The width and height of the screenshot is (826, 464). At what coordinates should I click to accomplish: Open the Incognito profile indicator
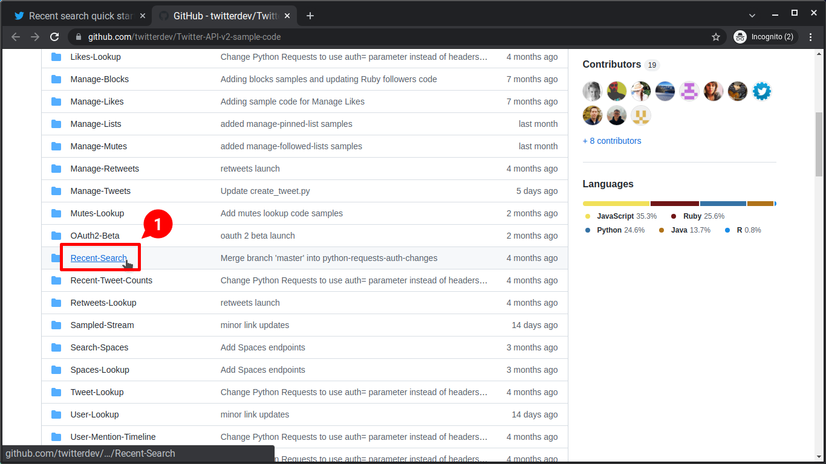[764, 37]
